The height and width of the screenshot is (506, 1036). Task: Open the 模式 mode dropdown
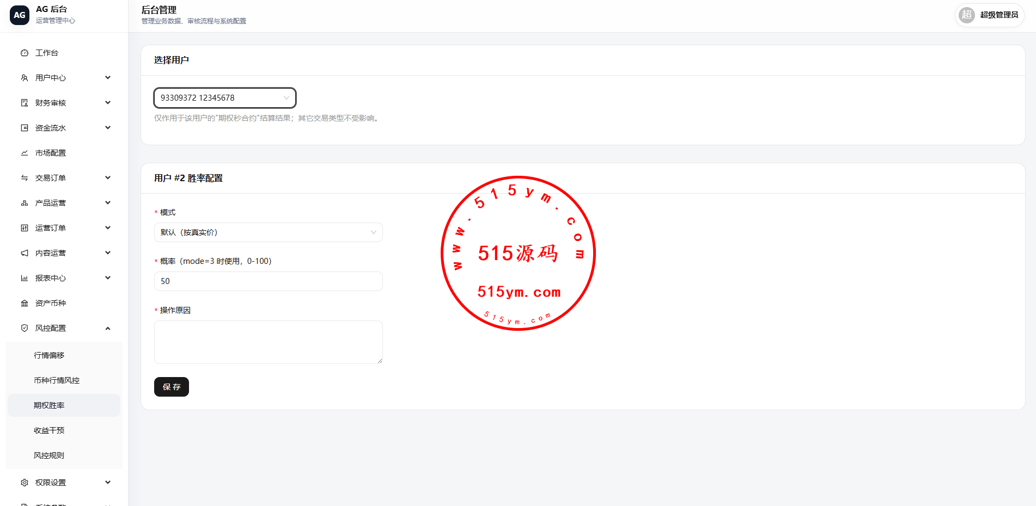coord(269,232)
